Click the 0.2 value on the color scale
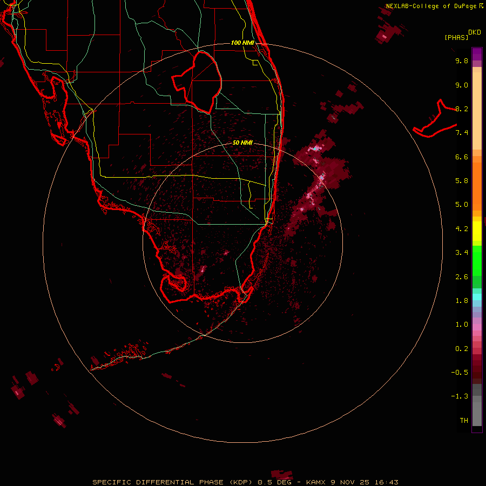The width and height of the screenshot is (486, 486). click(x=462, y=349)
